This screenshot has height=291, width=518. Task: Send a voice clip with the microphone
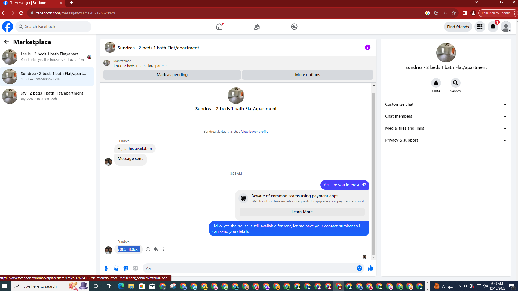[106, 268]
